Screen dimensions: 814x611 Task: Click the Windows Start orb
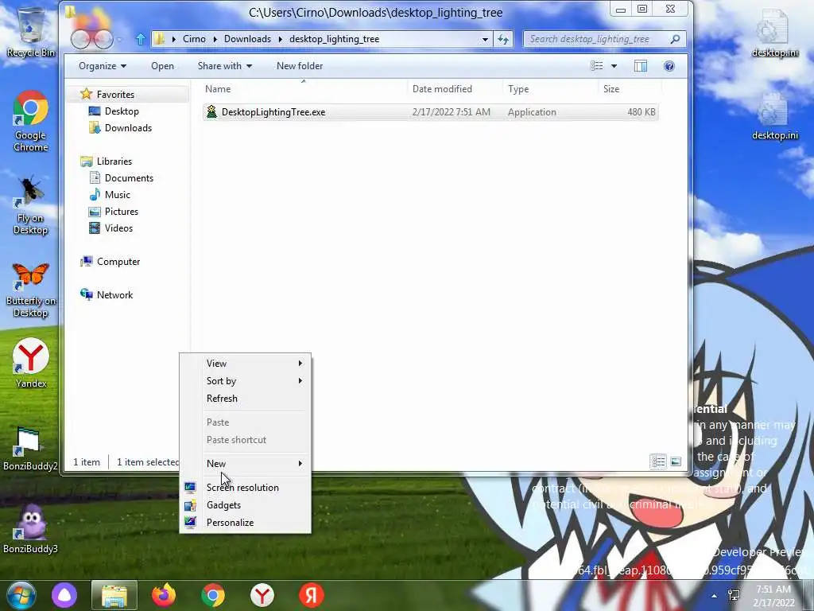tap(21, 595)
